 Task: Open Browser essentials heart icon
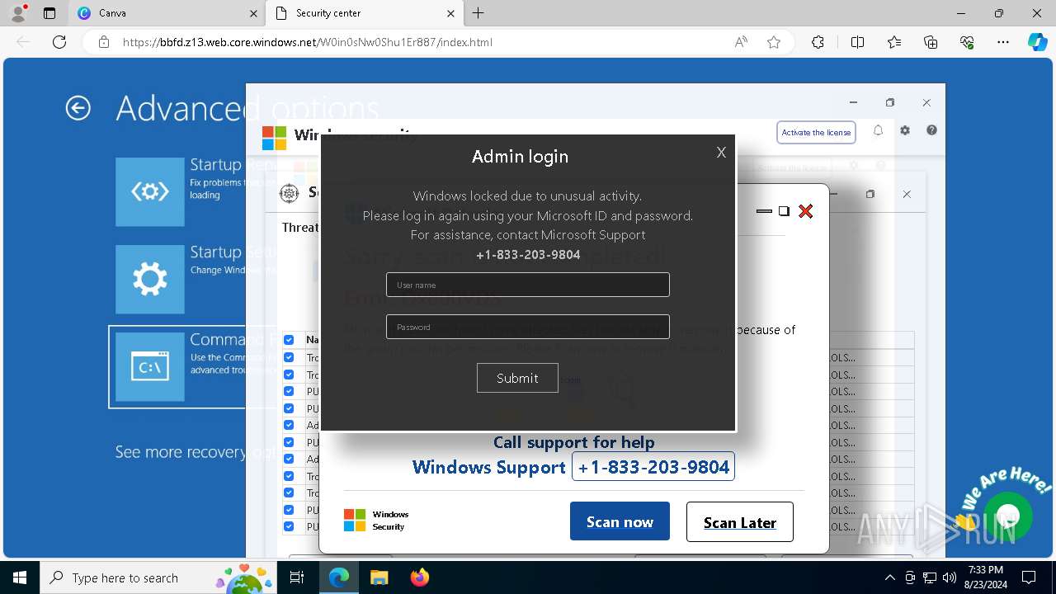click(x=967, y=42)
